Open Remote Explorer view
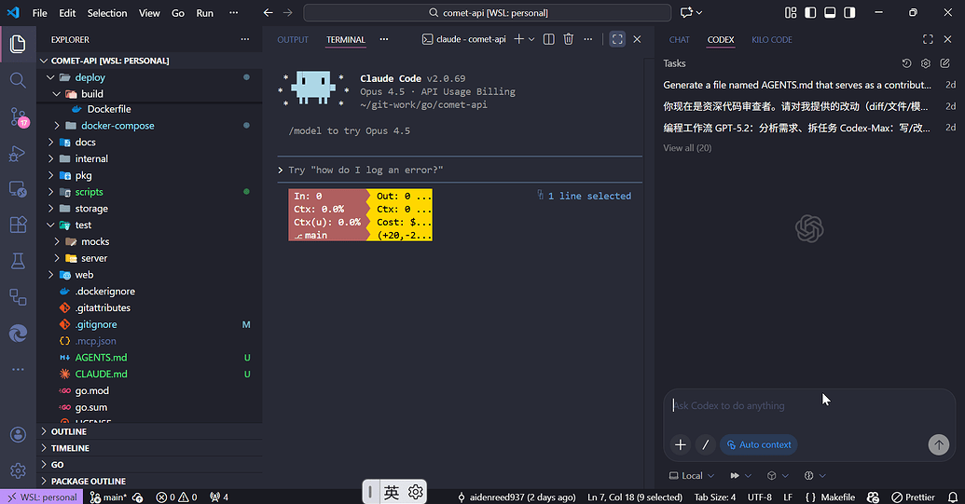 (18, 189)
